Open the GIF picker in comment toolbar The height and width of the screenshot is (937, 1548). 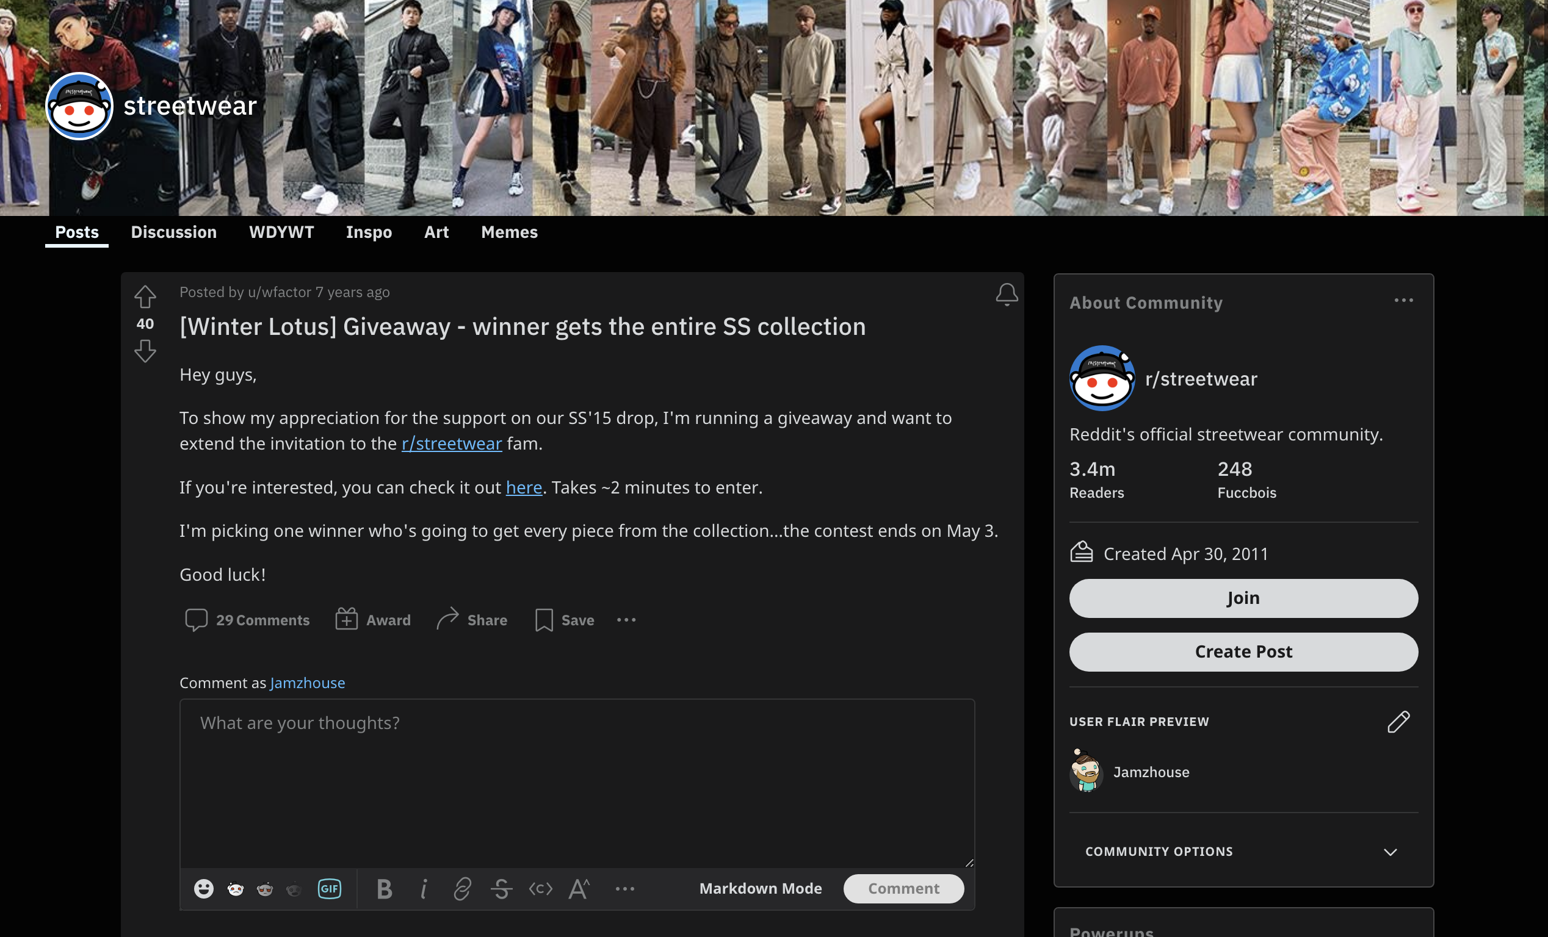[x=329, y=889]
